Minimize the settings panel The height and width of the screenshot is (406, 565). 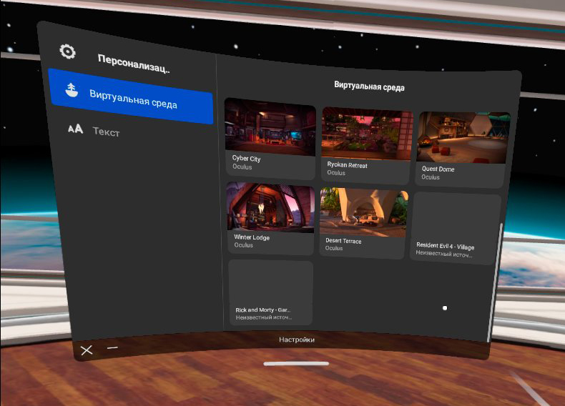pos(112,348)
